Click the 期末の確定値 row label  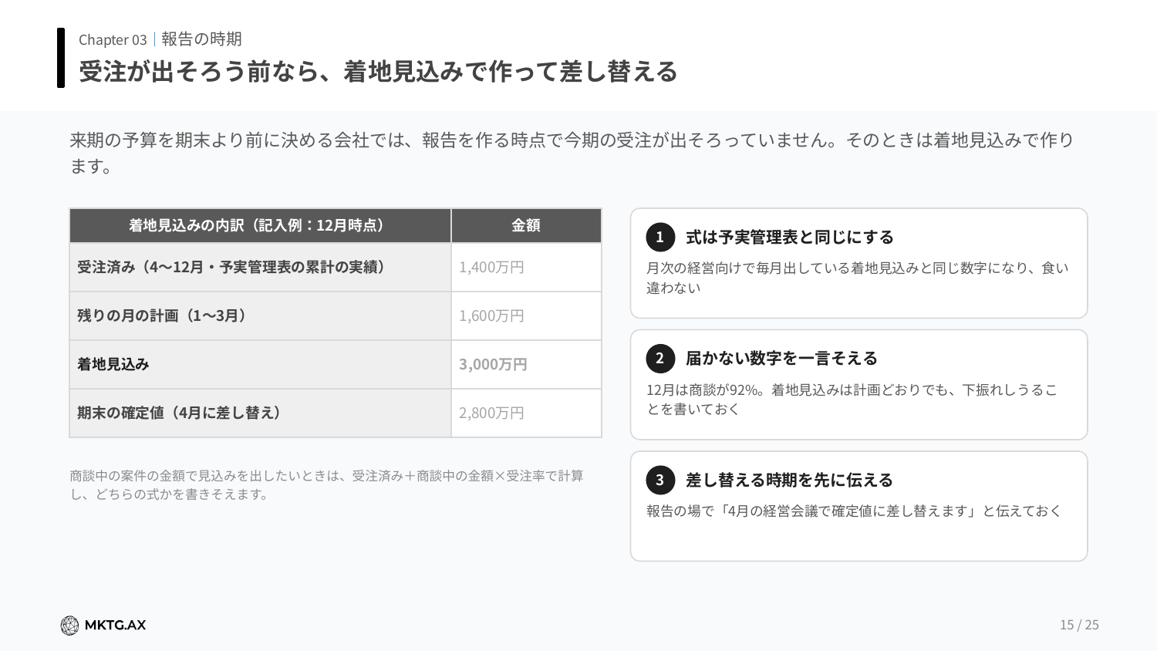pyautogui.click(x=261, y=413)
